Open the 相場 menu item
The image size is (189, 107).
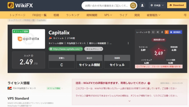click(56, 15)
